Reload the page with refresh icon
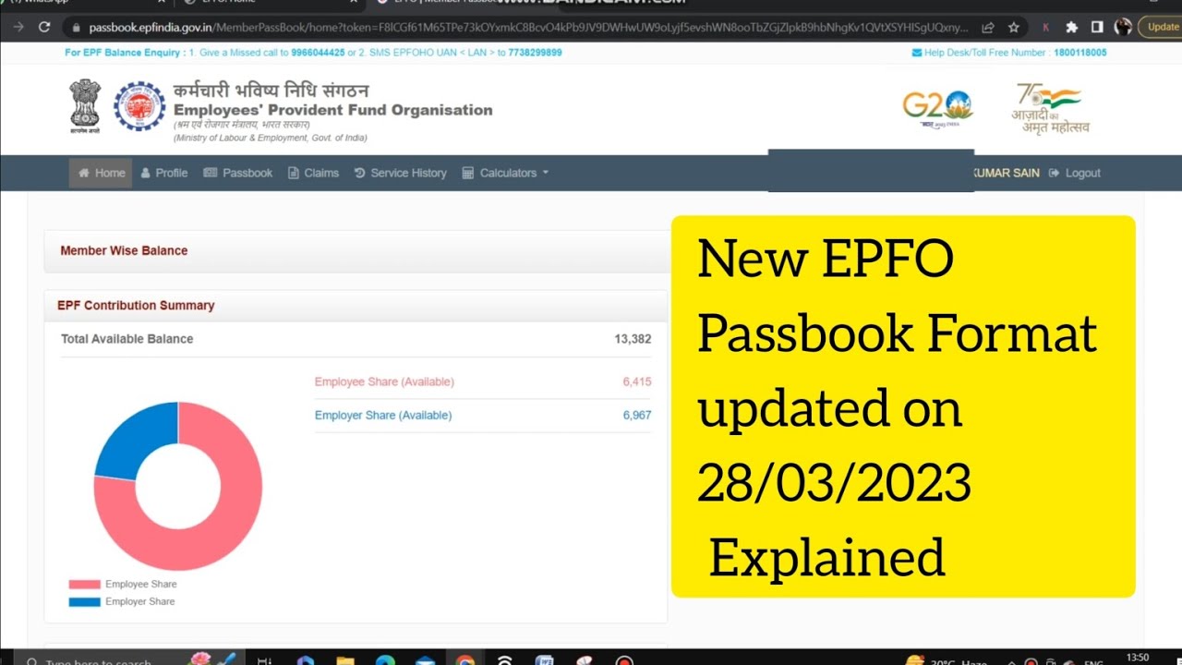 point(44,27)
